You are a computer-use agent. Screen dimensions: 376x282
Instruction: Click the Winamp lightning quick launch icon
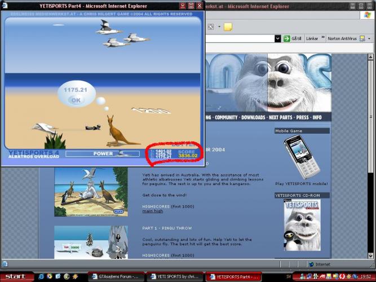75,276
